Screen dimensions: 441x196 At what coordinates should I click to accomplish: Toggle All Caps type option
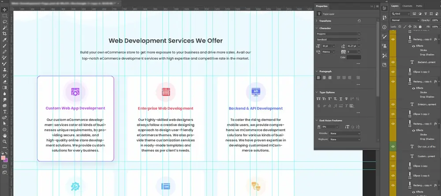[318, 99]
